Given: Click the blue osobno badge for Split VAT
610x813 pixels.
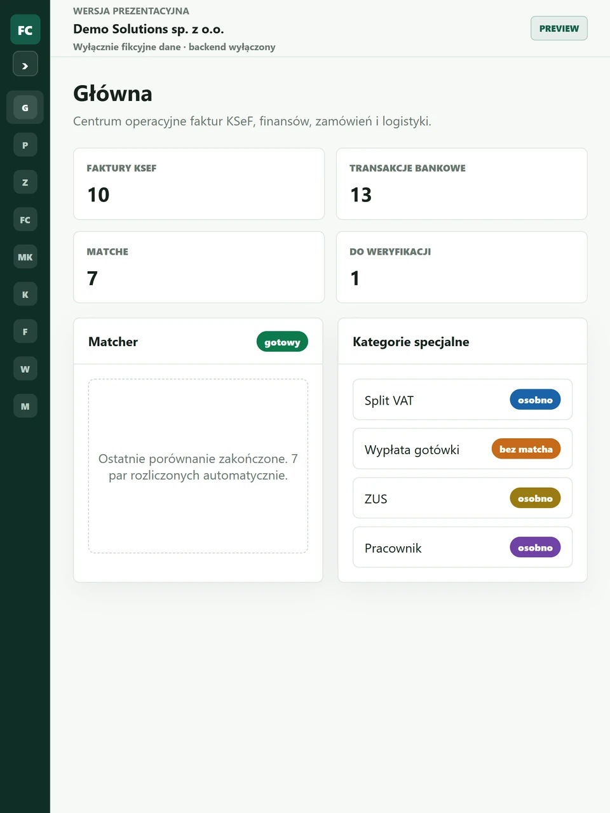Looking at the screenshot, I should 535,400.
